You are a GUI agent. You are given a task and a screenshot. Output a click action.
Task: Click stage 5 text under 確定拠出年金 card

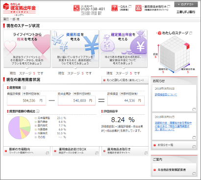pyautogui.click(x=123, y=74)
